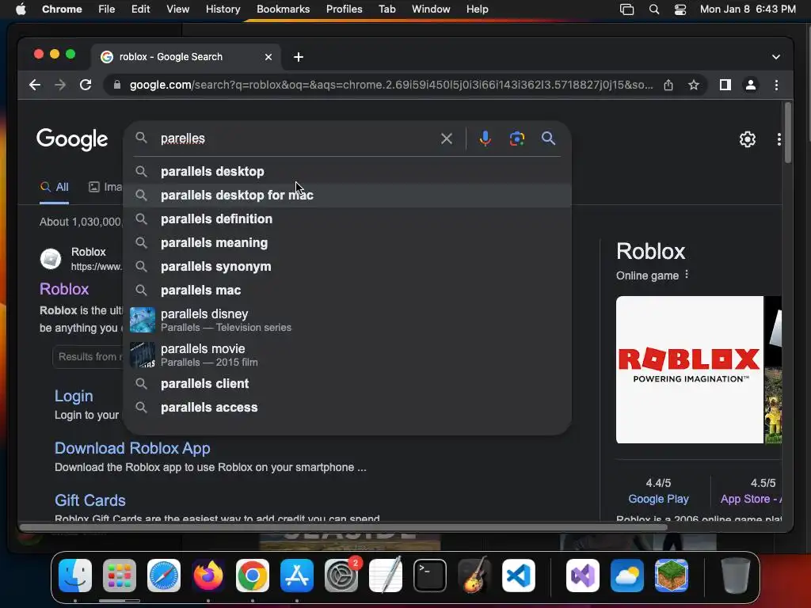Open the Chrome profile avatar icon
The image size is (811, 608).
tap(751, 85)
